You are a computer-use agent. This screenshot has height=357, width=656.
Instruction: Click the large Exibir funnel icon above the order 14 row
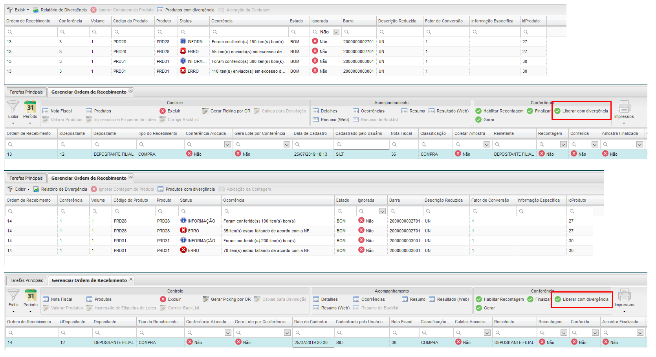point(14,295)
